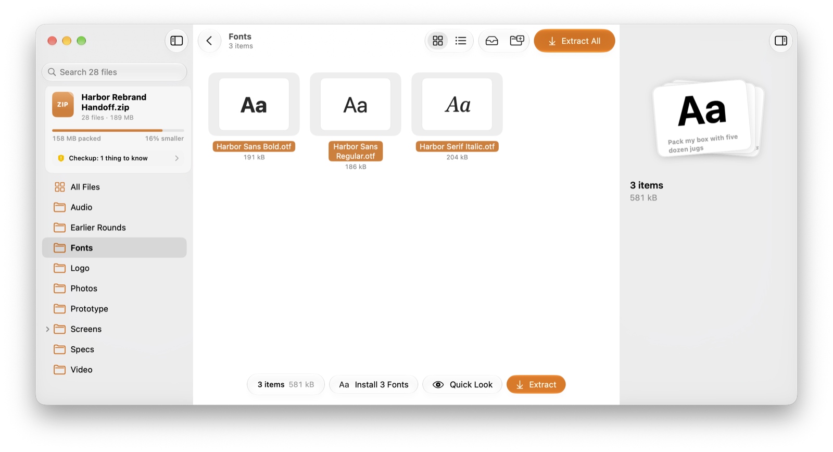Image resolution: width=833 pixels, height=452 pixels.
Task: Open the Prototype folder
Action: (114, 309)
